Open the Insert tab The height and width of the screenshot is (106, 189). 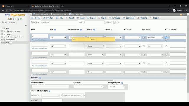[x=81, y=18]
